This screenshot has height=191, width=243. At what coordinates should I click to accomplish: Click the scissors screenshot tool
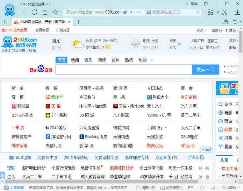pyautogui.click(x=225, y=12)
